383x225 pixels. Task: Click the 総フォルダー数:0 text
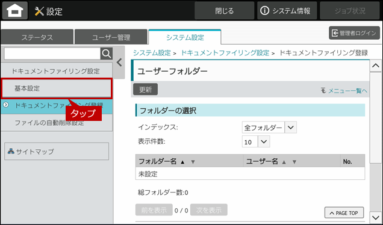(x=163, y=193)
